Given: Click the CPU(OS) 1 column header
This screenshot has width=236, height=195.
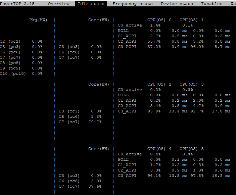Looking at the screenshot, I should pos(191,20).
